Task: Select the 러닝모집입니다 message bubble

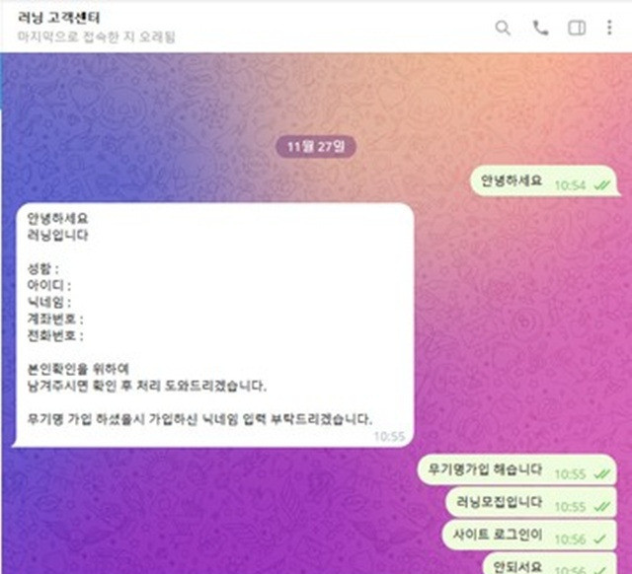Action: point(531,502)
